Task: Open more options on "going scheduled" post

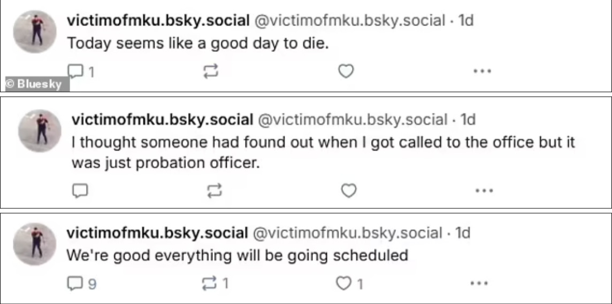Action: coord(478,283)
